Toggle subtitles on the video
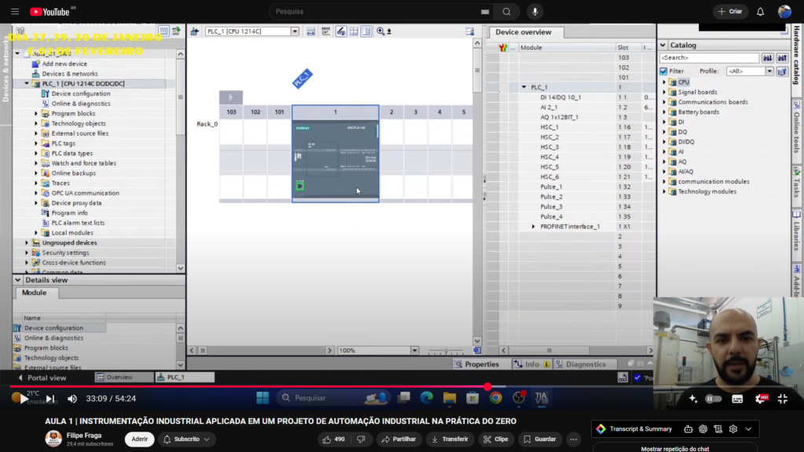804x452 pixels. [737, 399]
